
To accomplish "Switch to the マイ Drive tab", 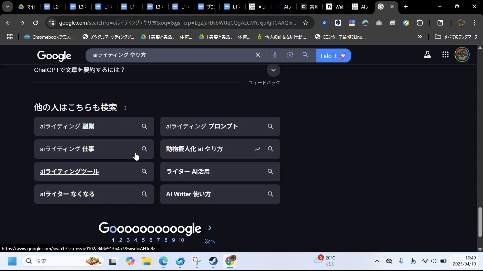I will click(27, 7).
